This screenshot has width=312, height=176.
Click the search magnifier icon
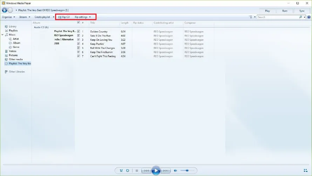click(301, 17)
